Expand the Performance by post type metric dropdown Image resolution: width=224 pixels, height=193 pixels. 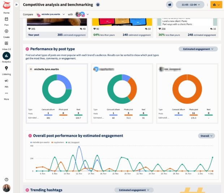click(x=198, y=49)
